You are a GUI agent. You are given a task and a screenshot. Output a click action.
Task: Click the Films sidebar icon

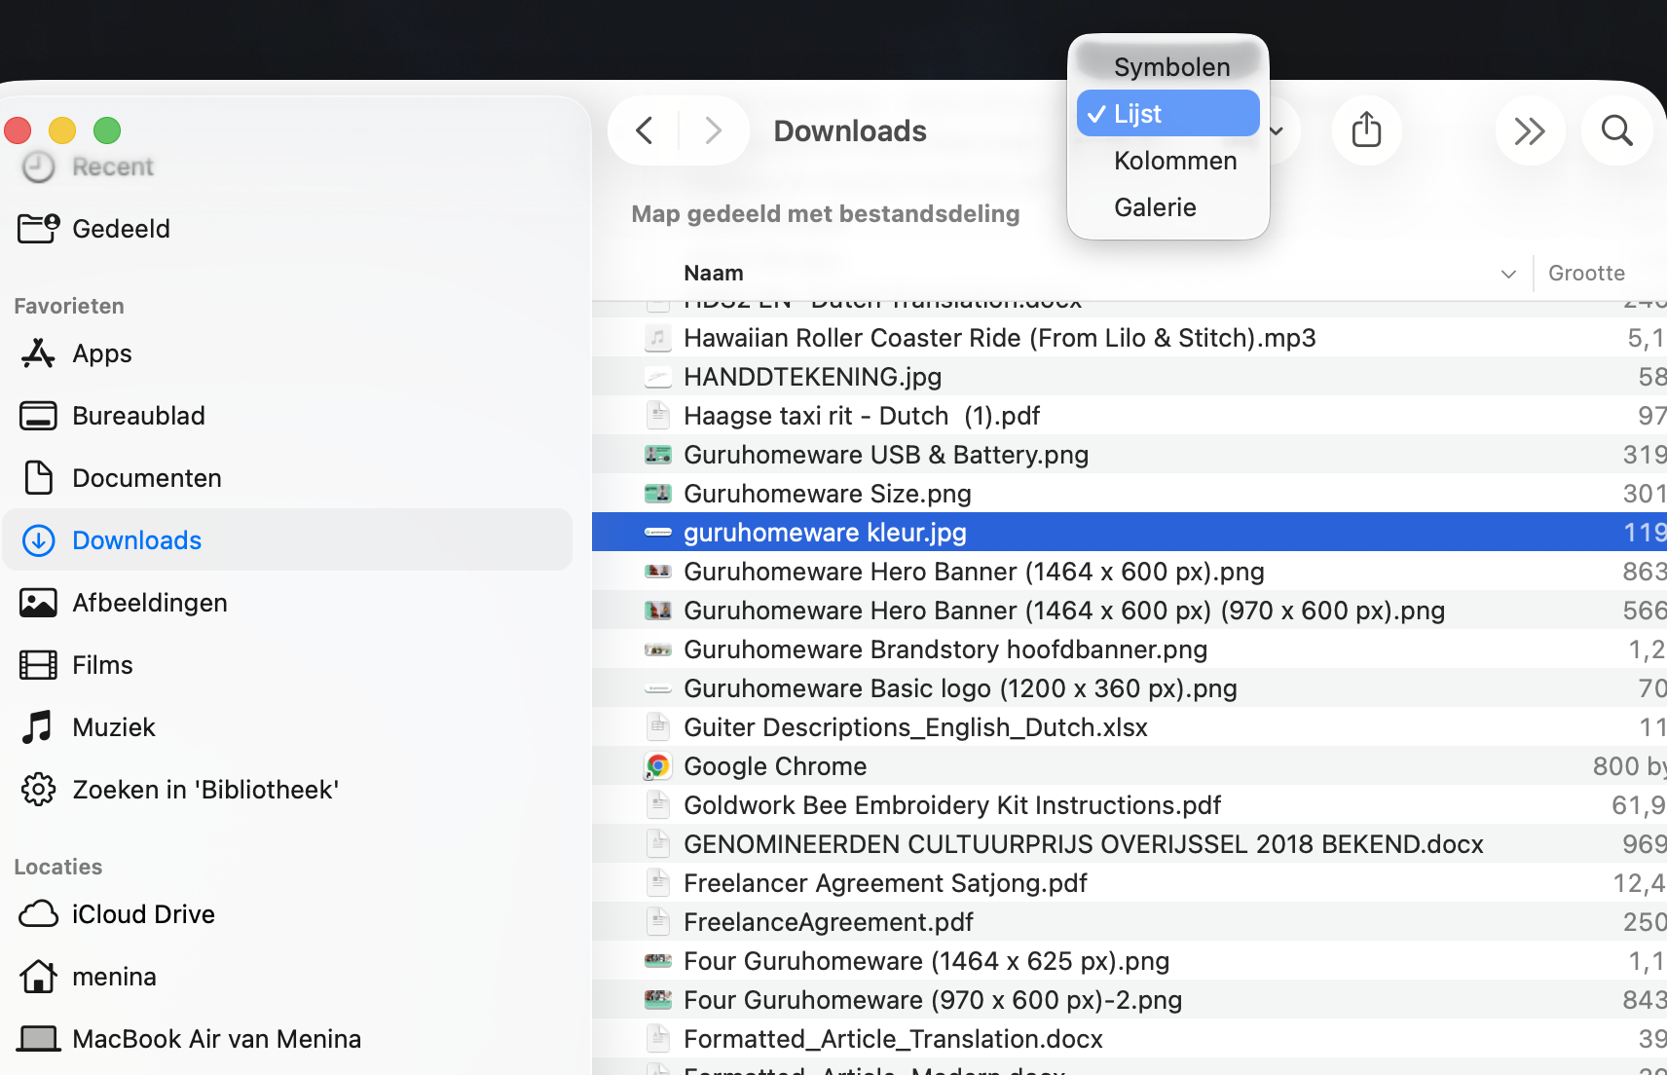(38, 664)
